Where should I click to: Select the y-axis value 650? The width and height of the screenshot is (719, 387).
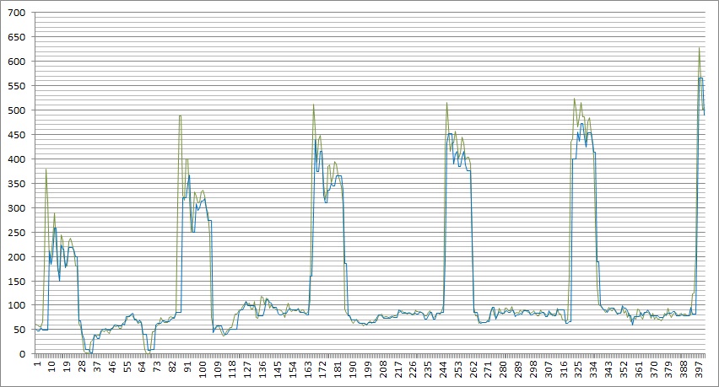pyautogui.click(x=17, y=37)
